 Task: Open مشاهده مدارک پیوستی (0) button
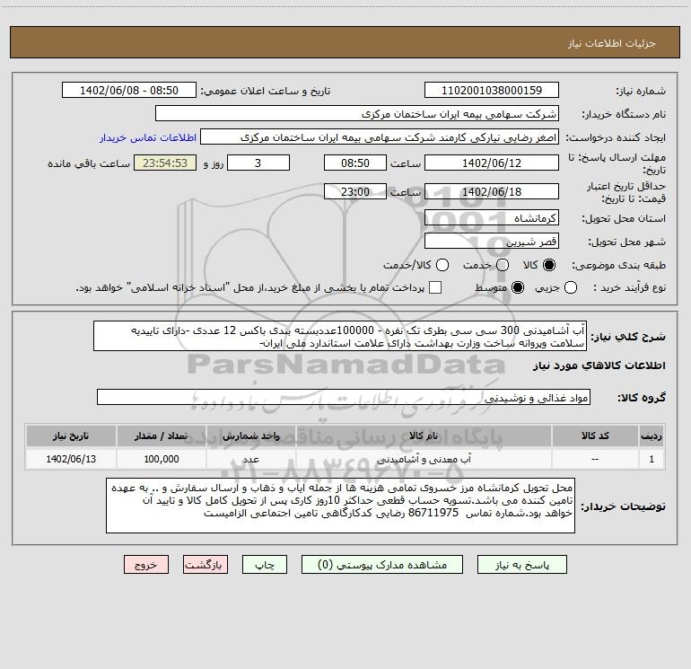click(382, 565)
